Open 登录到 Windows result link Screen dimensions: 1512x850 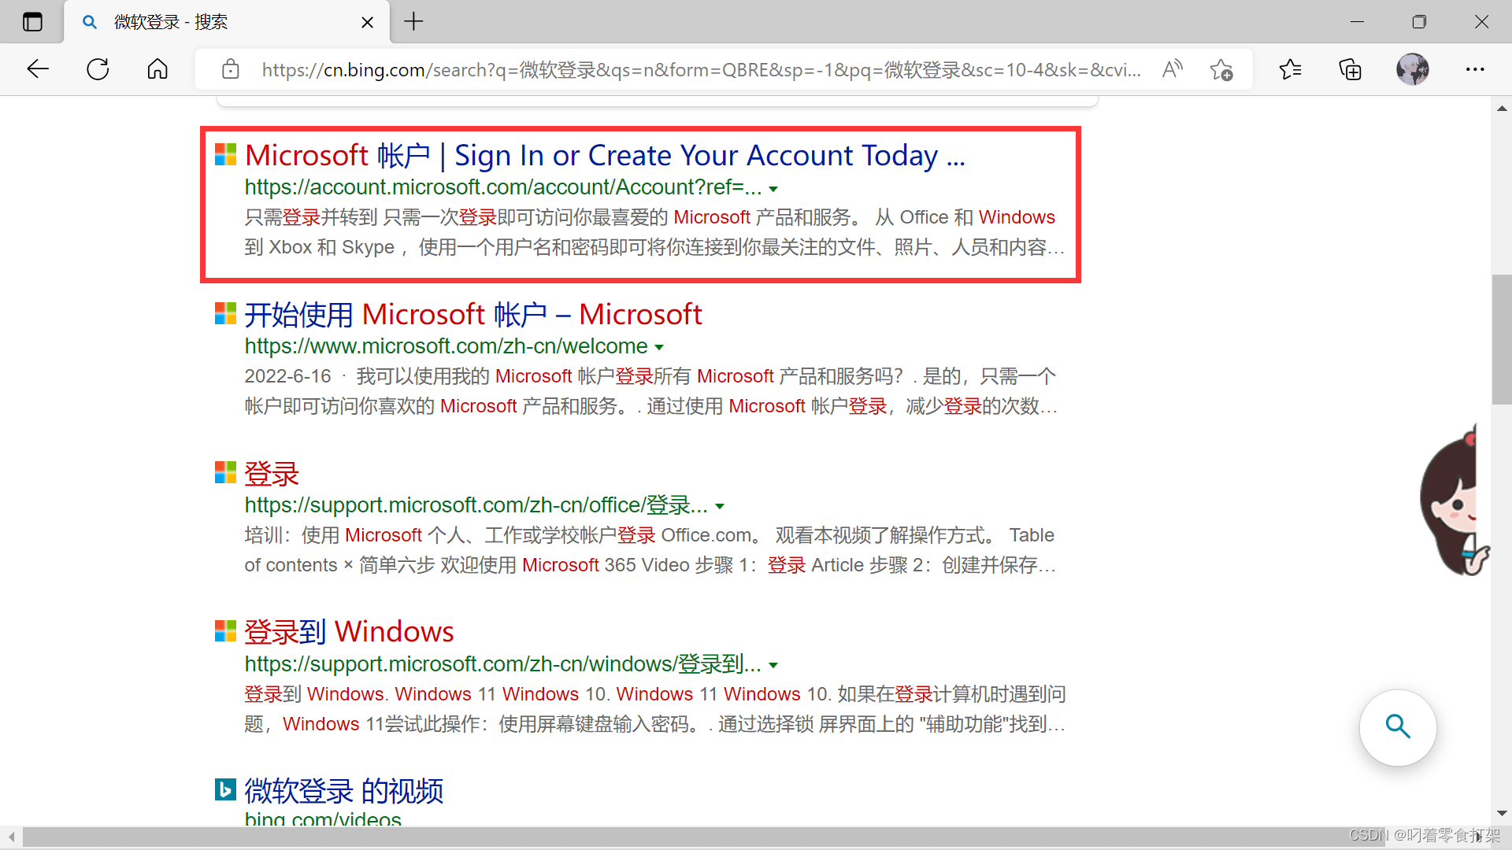[349, 632]
